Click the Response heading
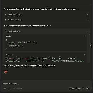The image size is (93, 93). (x=9, y=55)
